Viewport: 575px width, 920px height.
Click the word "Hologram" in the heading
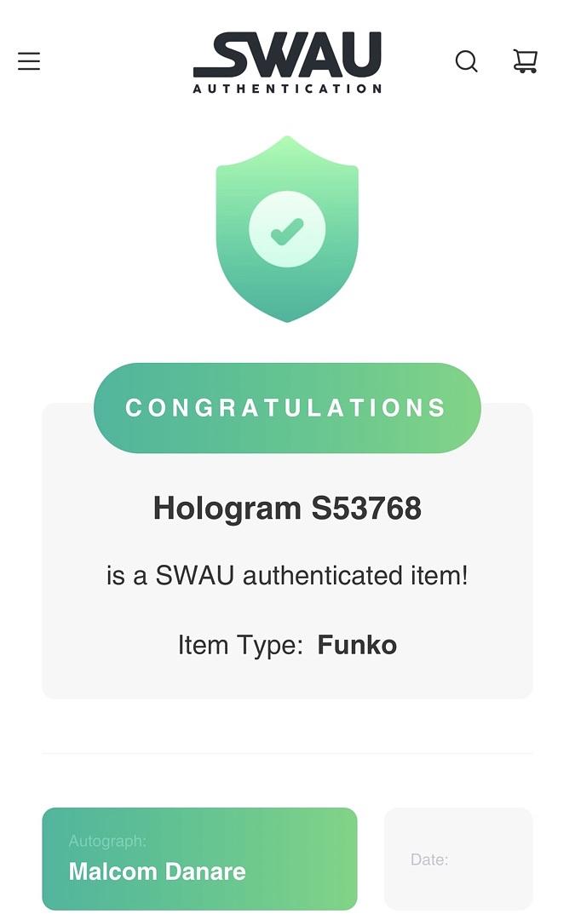tap(227, 509)
